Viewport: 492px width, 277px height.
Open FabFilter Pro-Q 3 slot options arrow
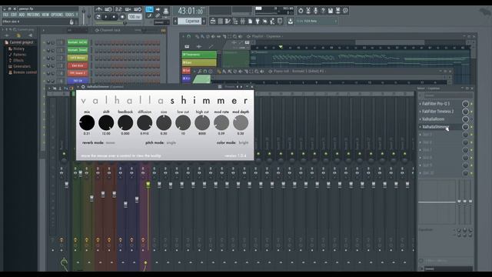pyautogui.click(x=421, y=104)
